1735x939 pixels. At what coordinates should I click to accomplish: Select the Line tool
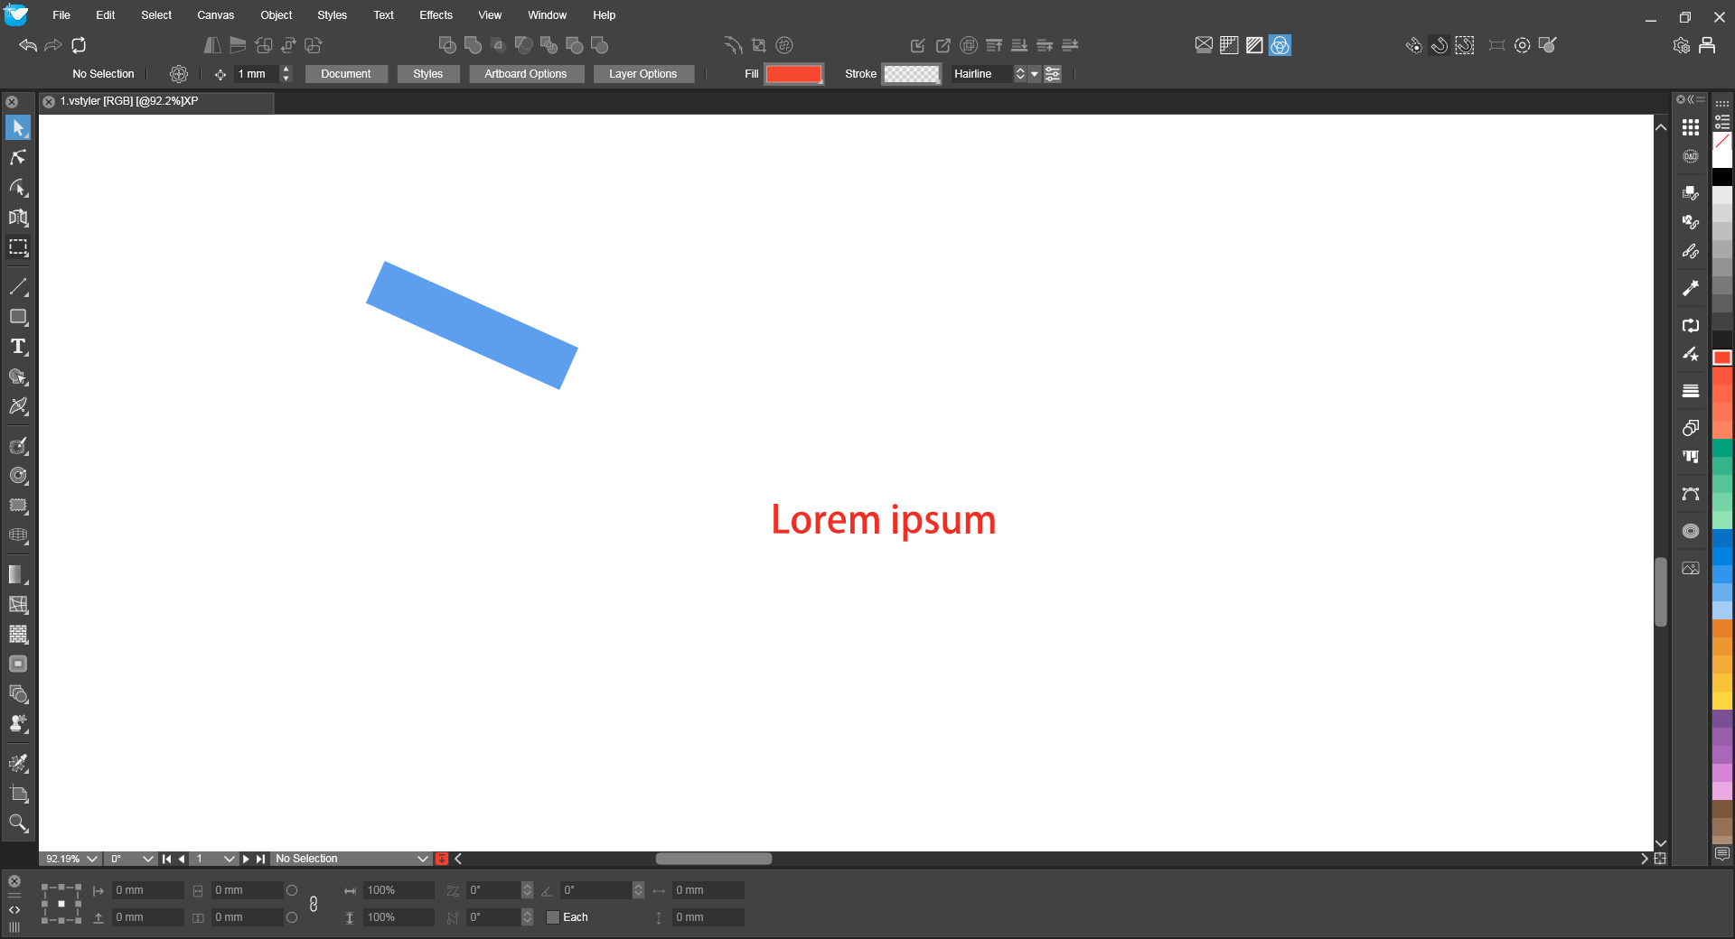pyautogui.click(x=18, y=287)
